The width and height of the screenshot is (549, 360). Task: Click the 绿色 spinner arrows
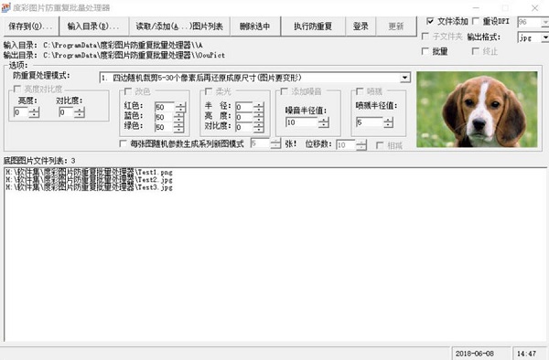[179, 127]
